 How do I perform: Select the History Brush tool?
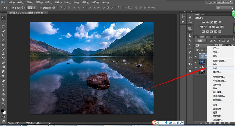click(x=3, y=58)
